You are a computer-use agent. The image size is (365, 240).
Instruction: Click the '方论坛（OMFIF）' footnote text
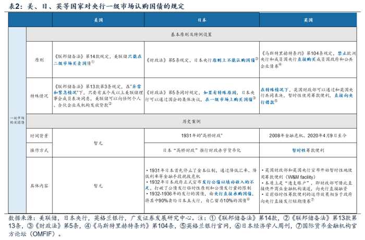point(35,234)
